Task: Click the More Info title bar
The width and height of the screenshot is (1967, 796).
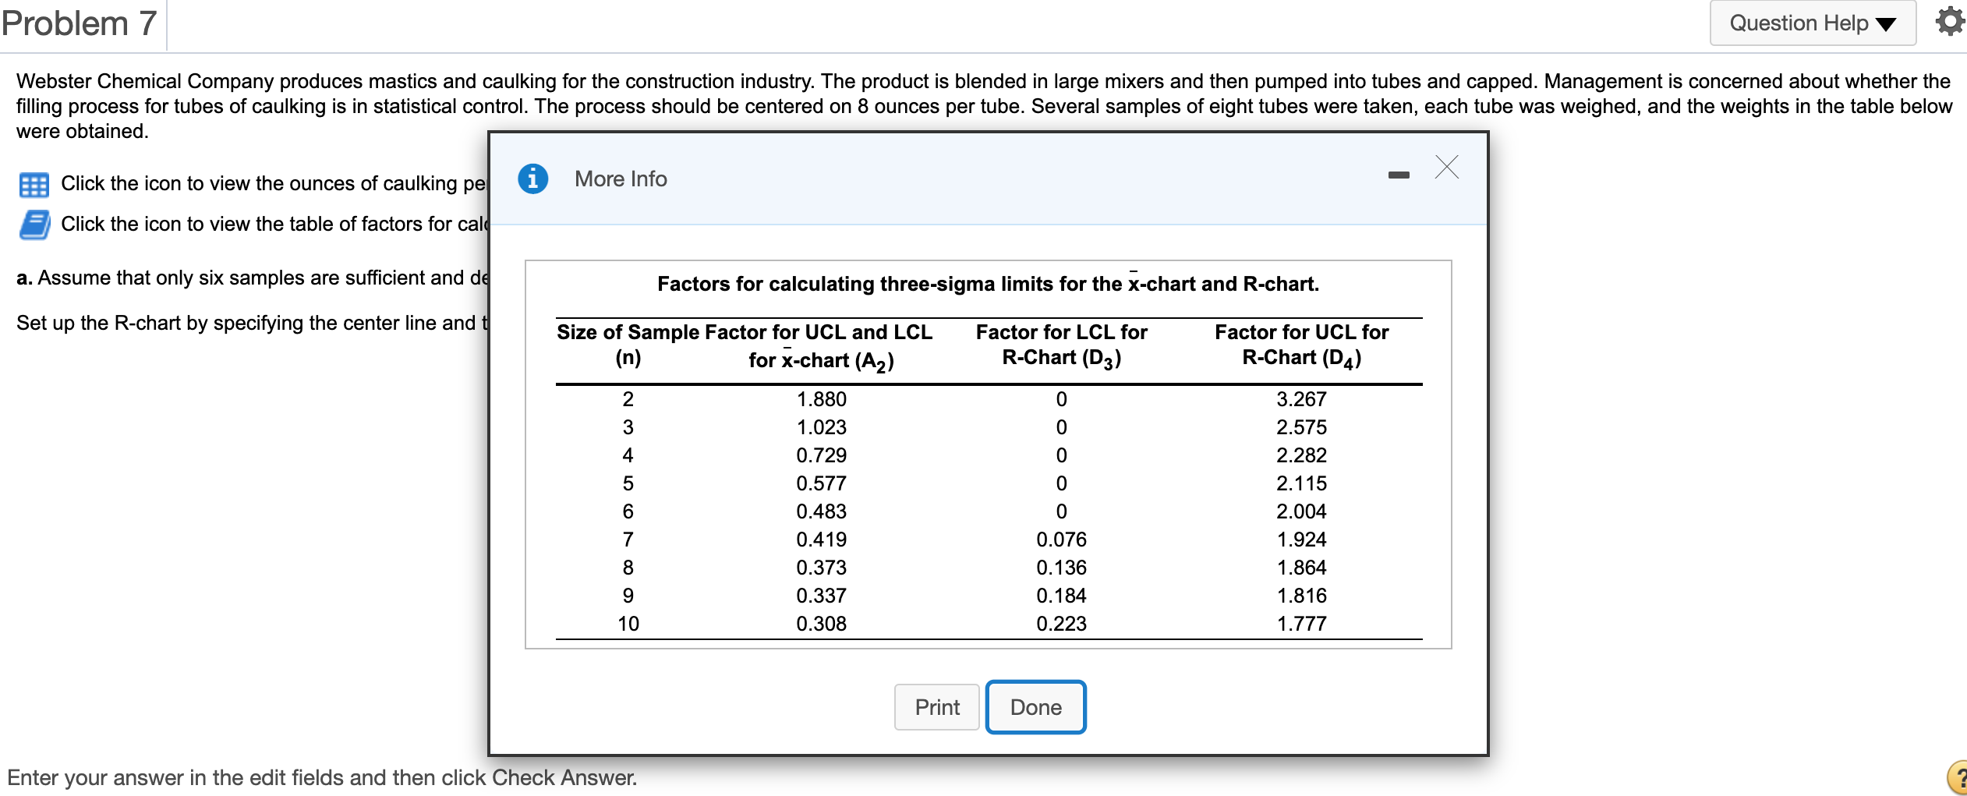Action: (x=620, y=179)
